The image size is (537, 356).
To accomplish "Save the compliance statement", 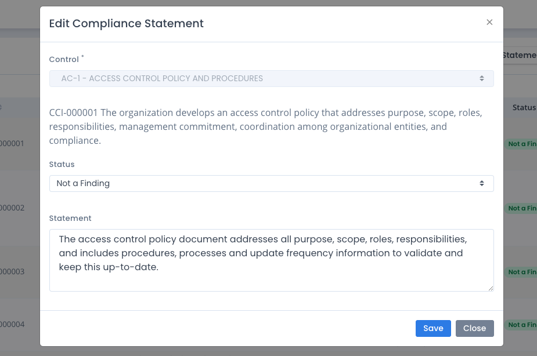I will pos(433,328).
